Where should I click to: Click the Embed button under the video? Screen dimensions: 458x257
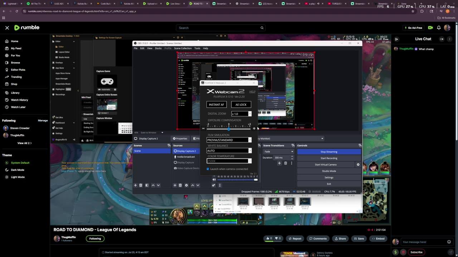(x=378, y=238)
